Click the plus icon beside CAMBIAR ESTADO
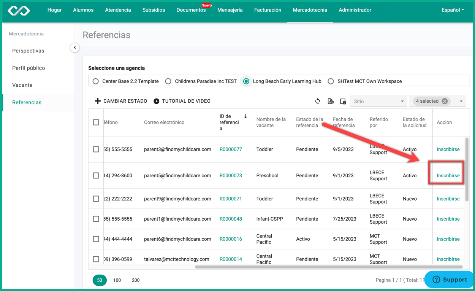475x291 pixels. pyautogui.click(x=98, y=101)
